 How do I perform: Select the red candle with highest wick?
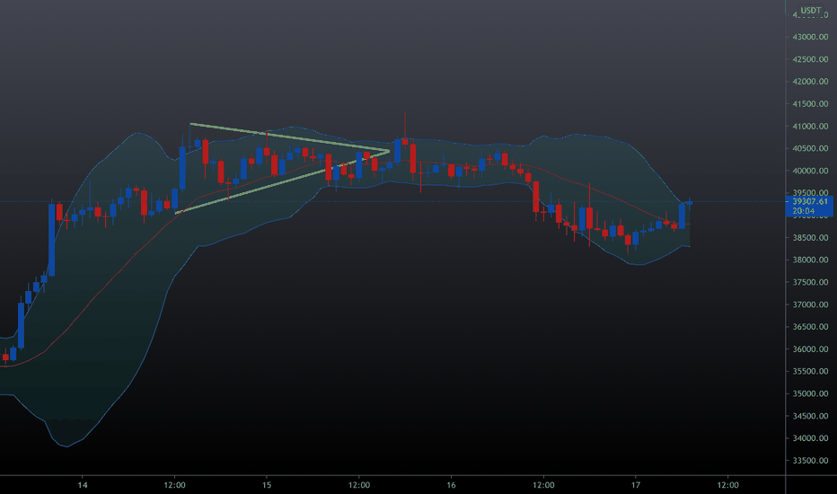405,142
